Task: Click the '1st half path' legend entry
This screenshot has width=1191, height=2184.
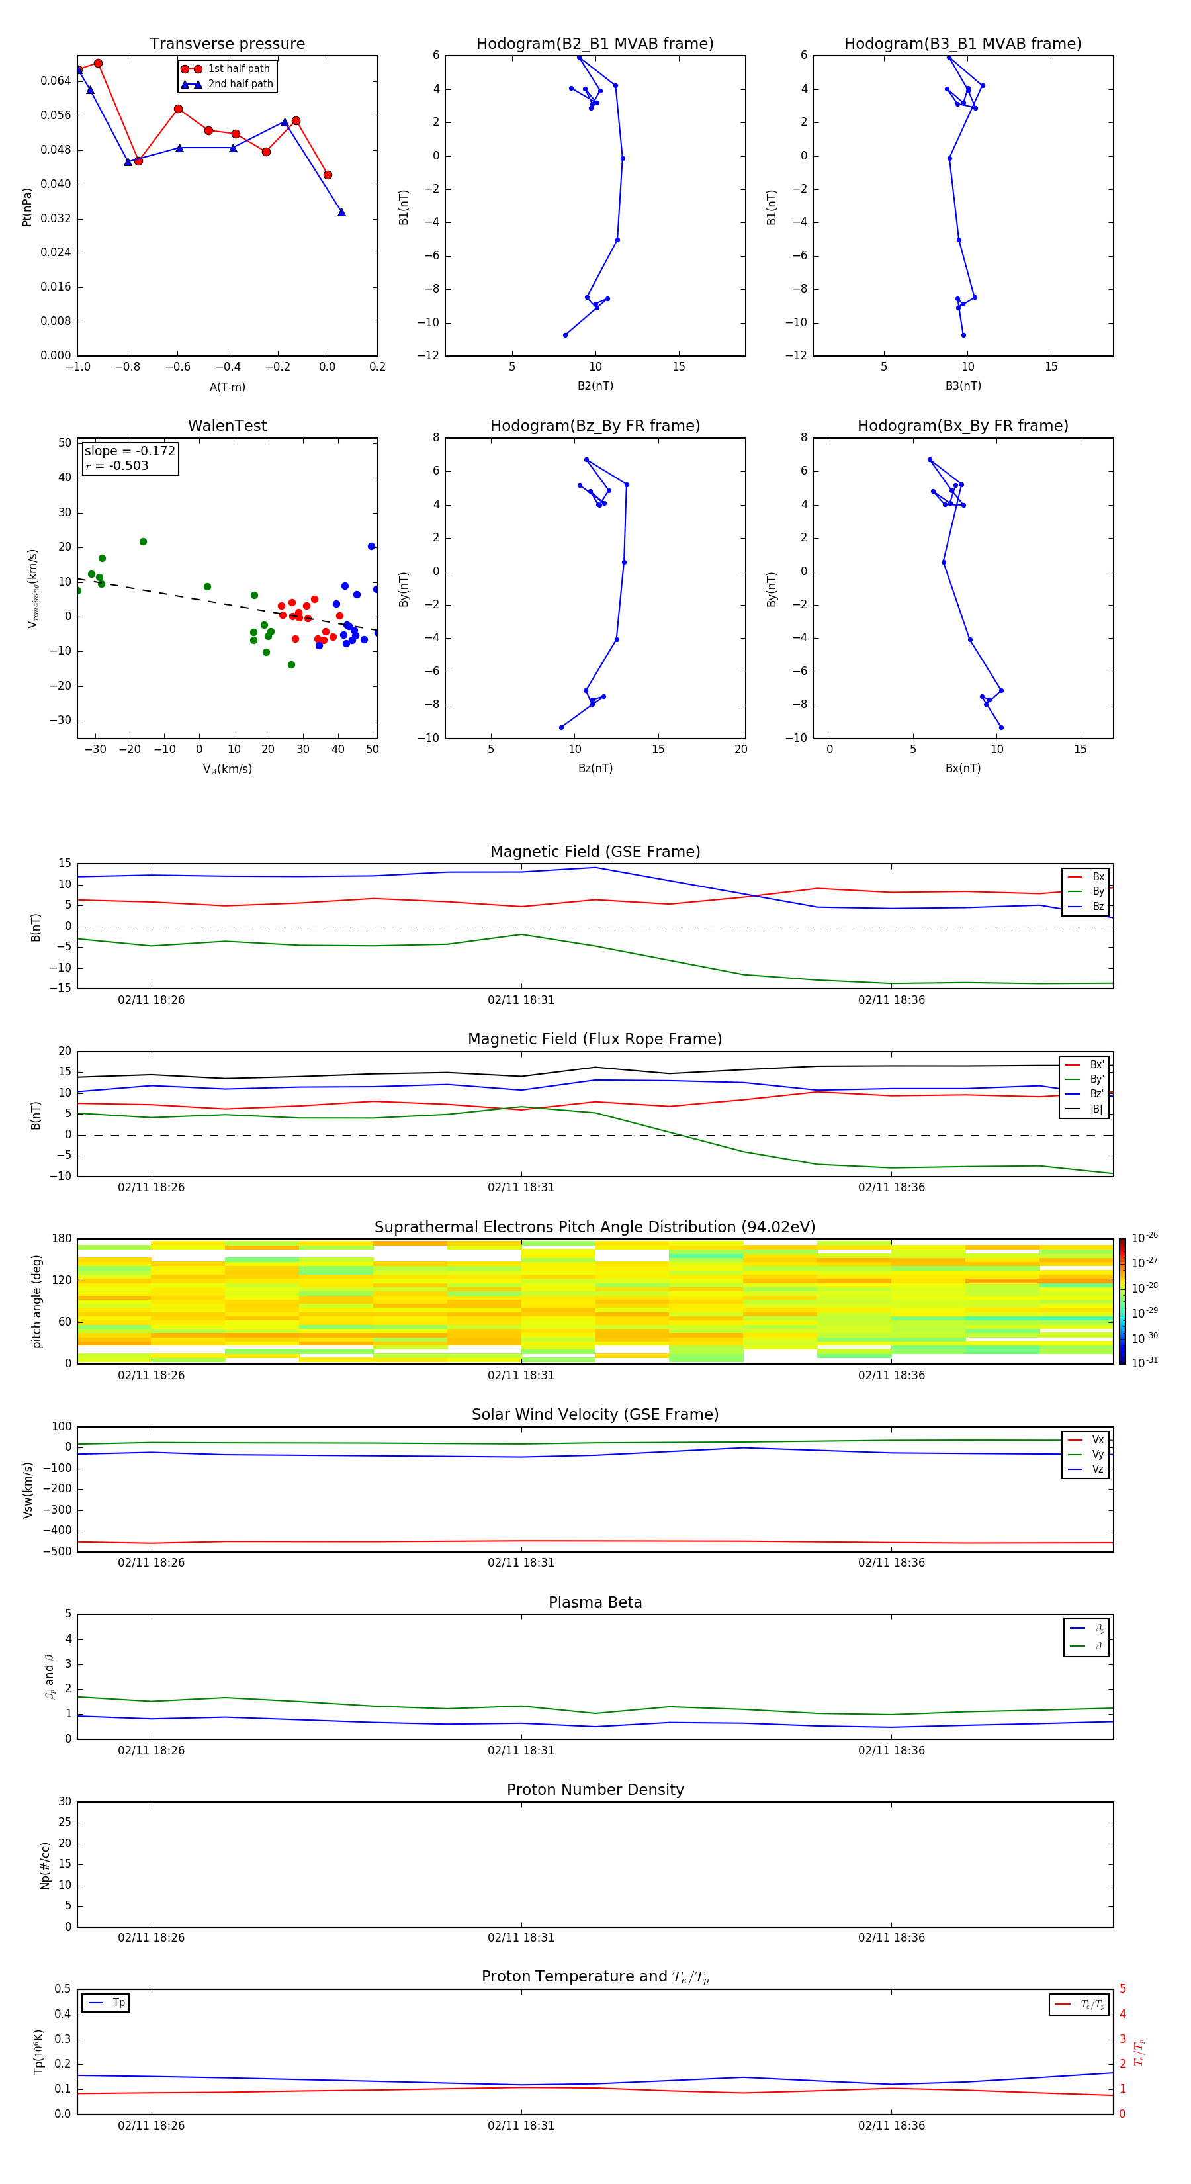Action: pyautogui.click(x=226, y=69)
